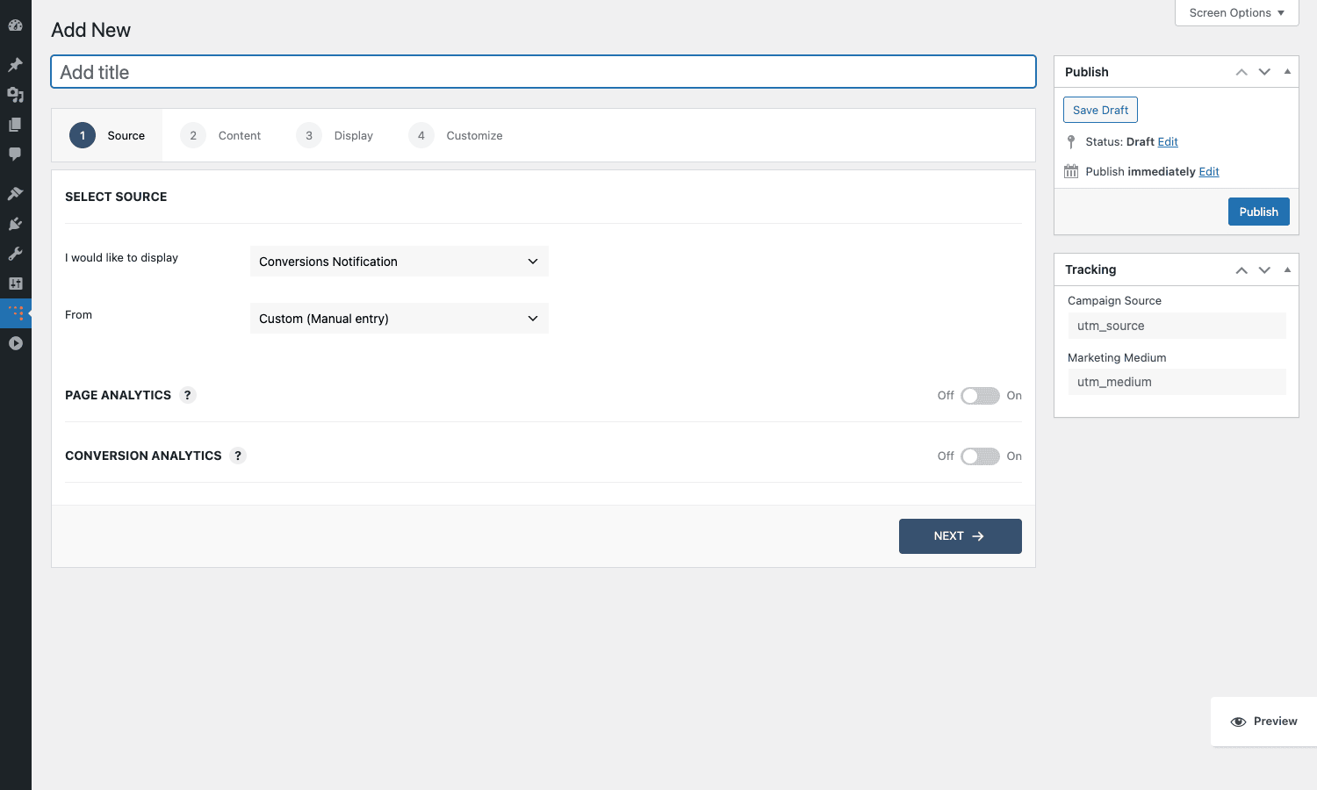Click the pin icon beside Status
The image size is (1317, 790).
[x=1071, y=141]
